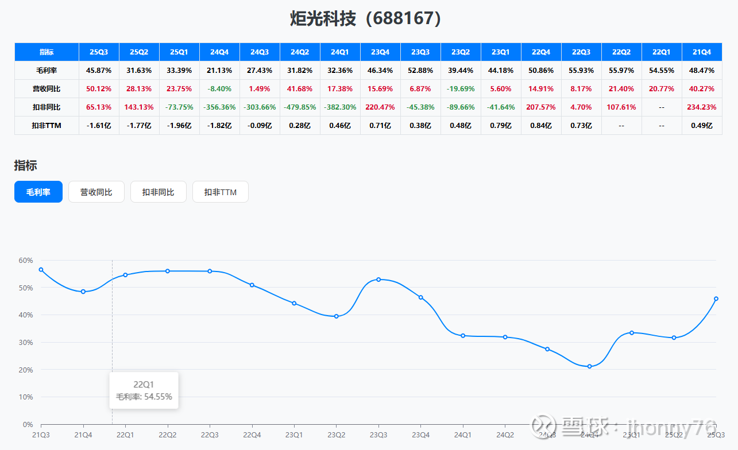Select the -0.09亿 cell under 24Q3
738x450 pixels.
(x=260, y=126)
